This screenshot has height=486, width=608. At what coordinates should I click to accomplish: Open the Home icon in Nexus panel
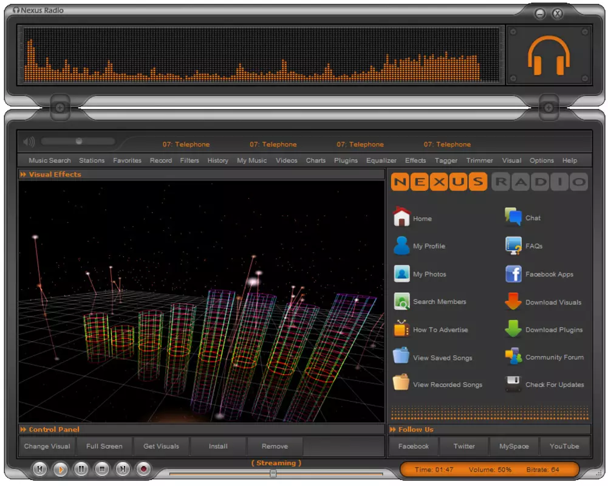tap(401, 217)
